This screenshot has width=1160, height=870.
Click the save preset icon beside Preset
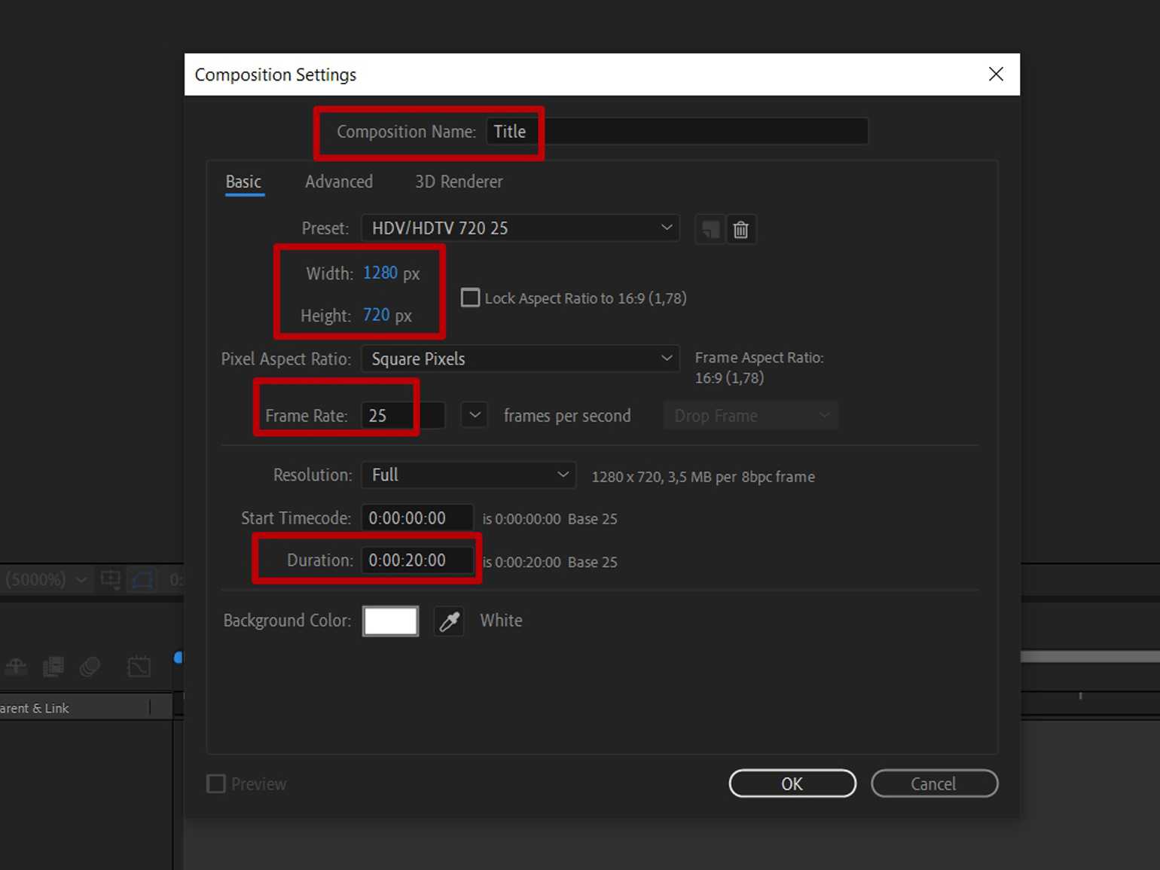click(710, 229)
